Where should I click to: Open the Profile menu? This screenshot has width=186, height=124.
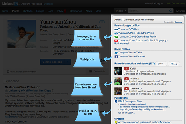coord(15,11)
